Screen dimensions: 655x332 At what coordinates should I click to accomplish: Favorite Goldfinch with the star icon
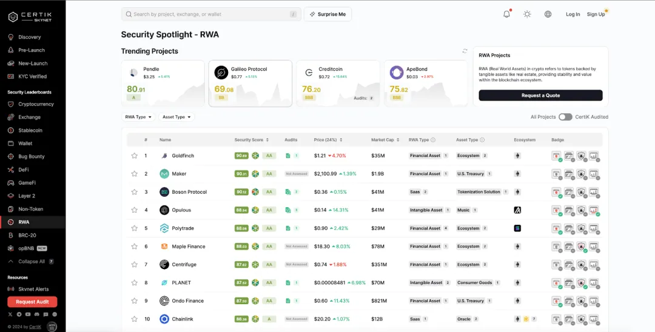(x=135, y=156)
